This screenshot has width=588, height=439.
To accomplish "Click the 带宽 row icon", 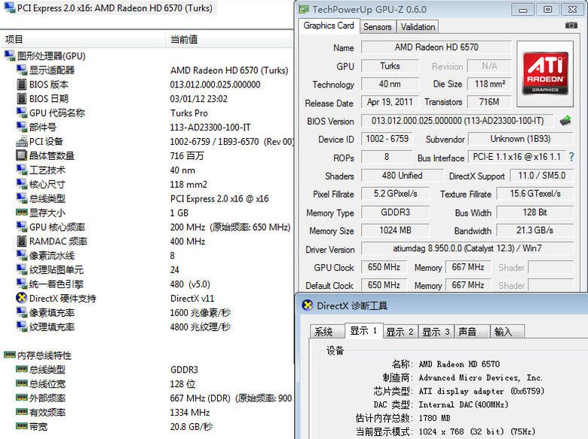I will (x=22, y=426).
